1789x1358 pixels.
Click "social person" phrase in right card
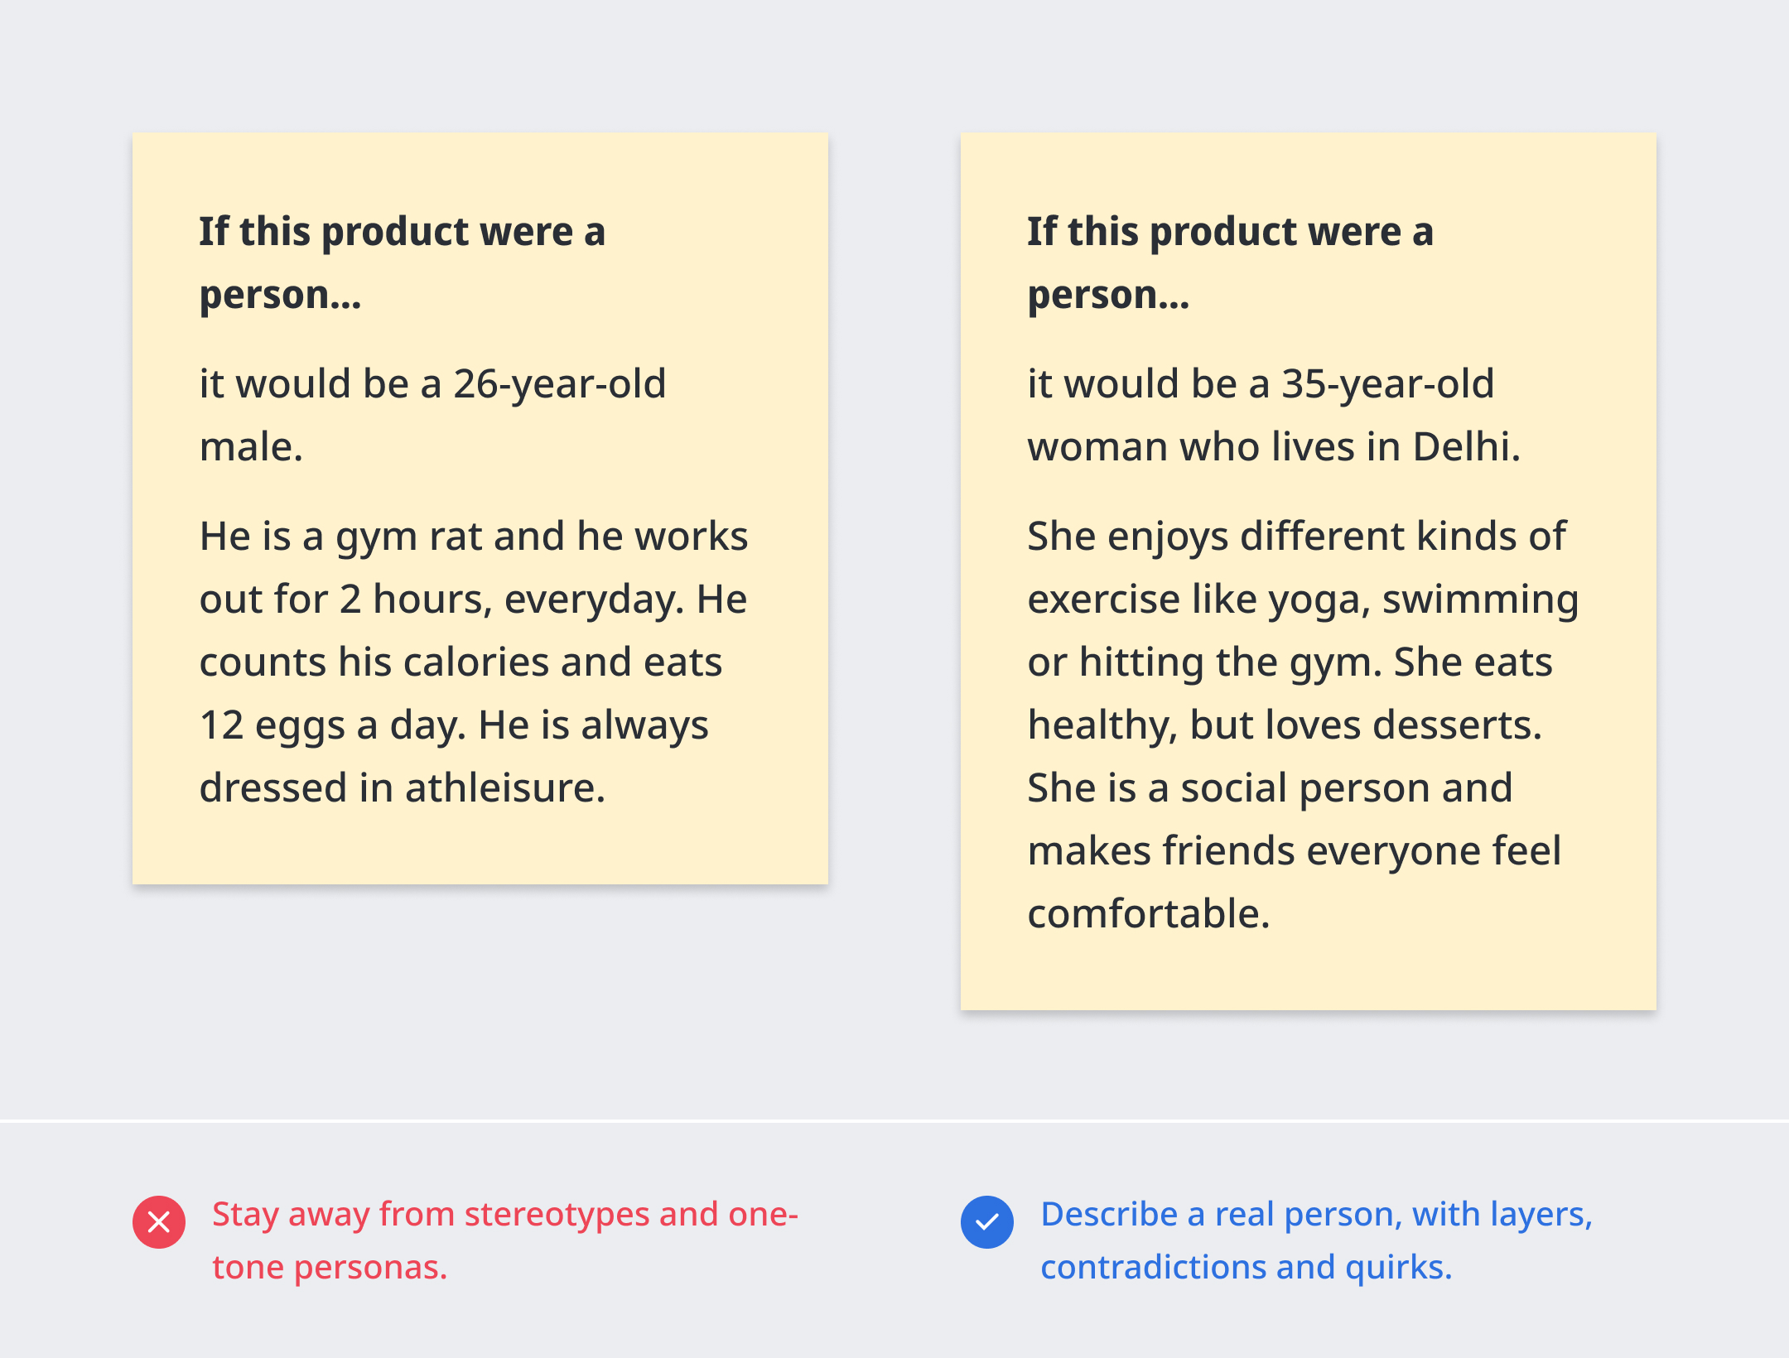pos(1305,788)
